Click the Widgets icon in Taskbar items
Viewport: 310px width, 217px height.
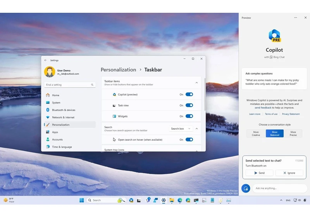pos(114,116)
